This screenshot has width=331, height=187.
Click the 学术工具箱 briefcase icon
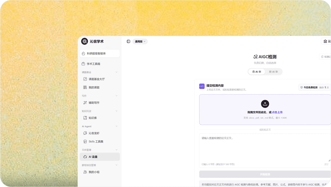83,64
